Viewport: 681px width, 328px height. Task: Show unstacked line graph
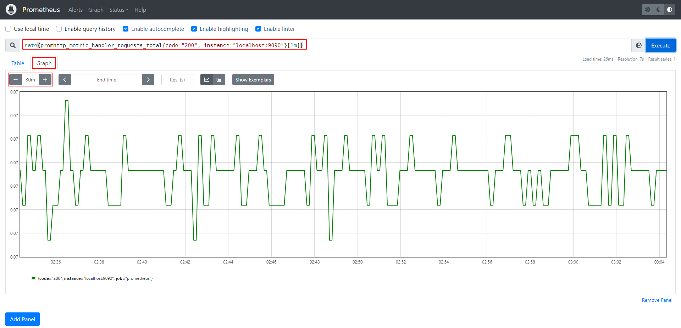(207, 80)
